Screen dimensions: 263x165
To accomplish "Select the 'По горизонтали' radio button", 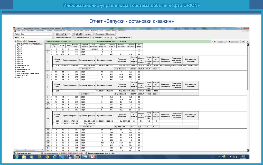I will click(213, 42).
